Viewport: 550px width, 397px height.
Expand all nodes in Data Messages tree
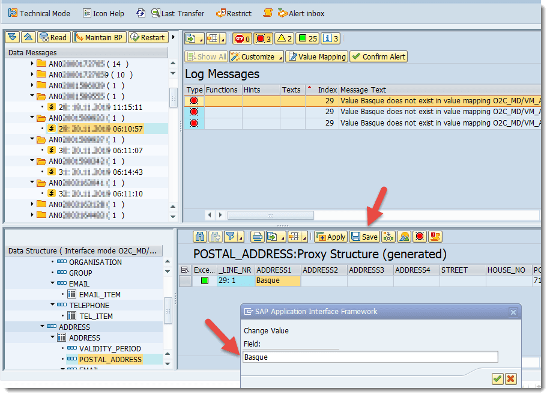(x=12, y=37)
